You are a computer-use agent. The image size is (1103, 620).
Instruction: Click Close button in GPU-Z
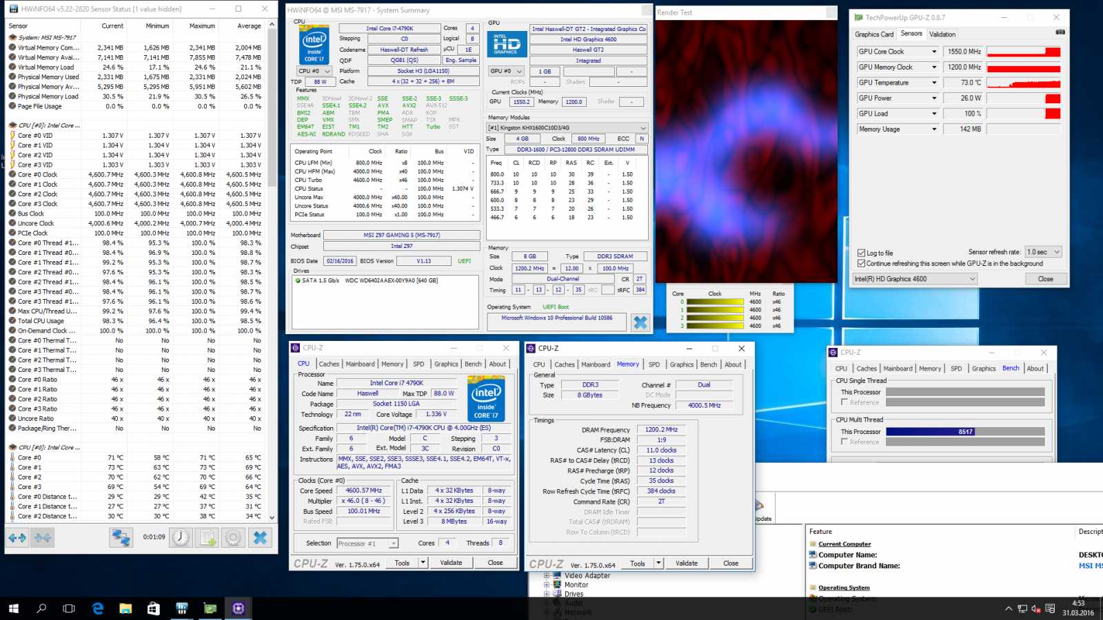pyautogui.click(x=1046, y=279)
